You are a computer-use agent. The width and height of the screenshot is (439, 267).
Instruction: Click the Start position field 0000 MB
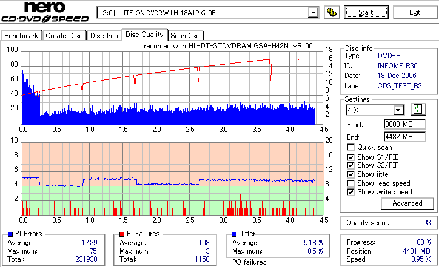pos(405,124)
